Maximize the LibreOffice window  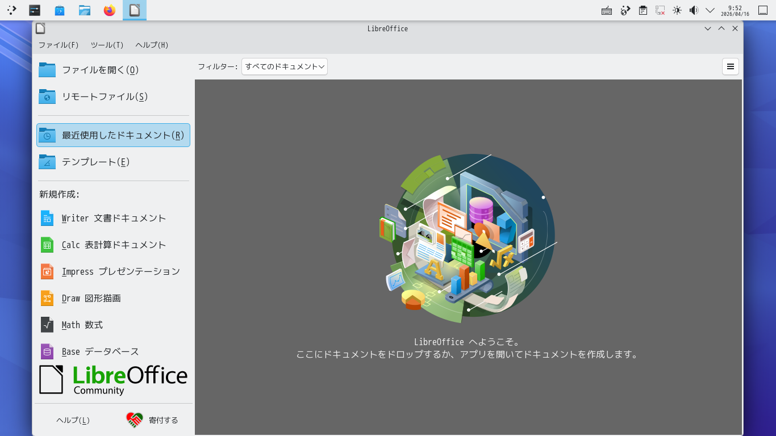point(721,28)
